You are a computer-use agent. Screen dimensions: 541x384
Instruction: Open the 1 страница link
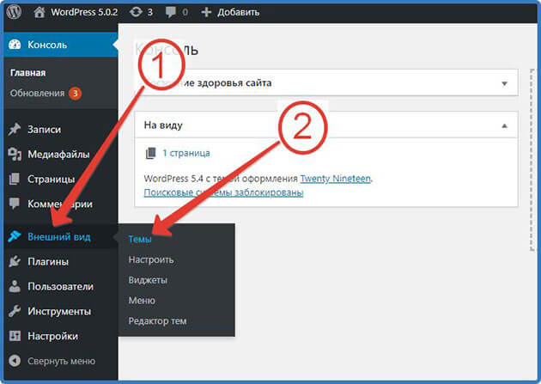coord(186,153)
